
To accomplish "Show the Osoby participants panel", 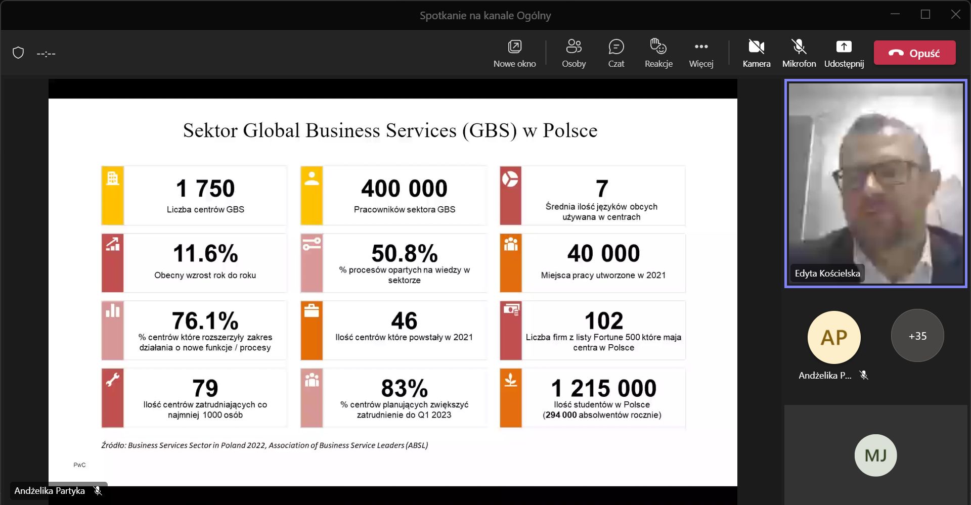I will (573, 53).
